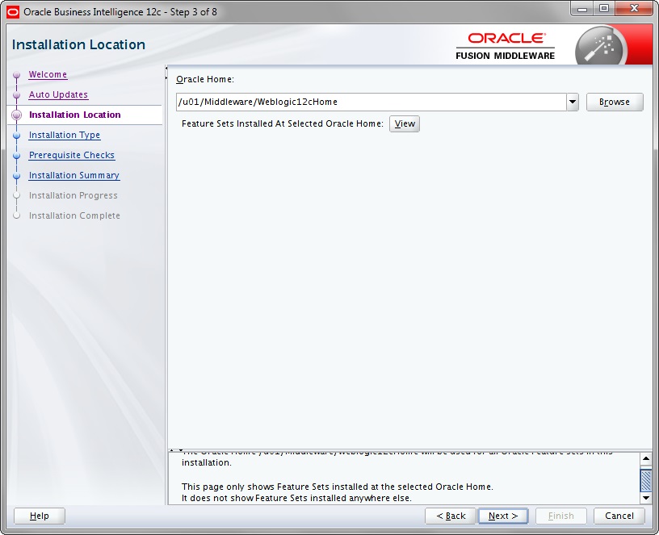Click the Oracle installer icon in title bar
This screenshot has width=659, height=535.
tap(13, 12)
